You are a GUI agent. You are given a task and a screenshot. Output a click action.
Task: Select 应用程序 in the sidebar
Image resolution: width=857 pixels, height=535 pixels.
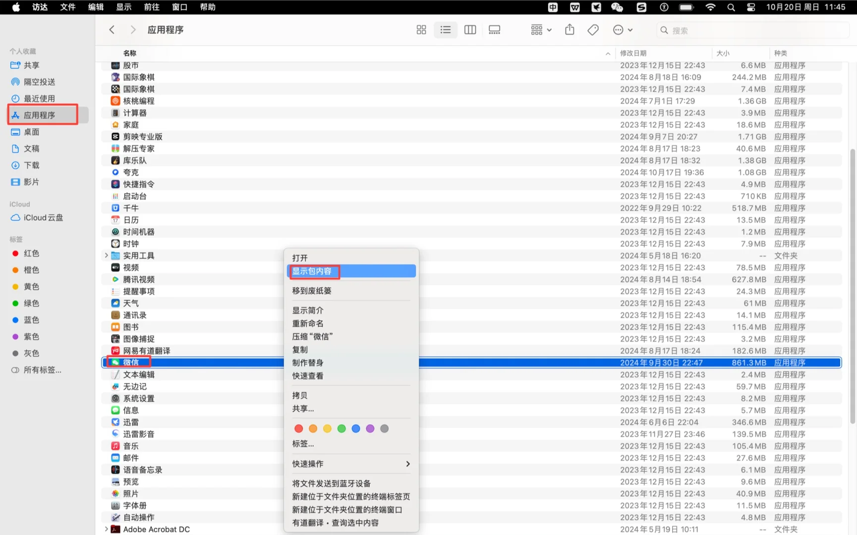(x=48, y=115)
